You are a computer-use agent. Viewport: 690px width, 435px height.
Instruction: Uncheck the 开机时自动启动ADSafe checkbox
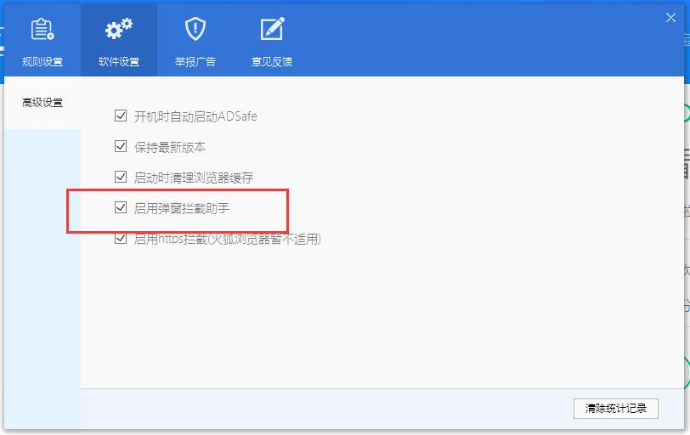pos(121,116)
